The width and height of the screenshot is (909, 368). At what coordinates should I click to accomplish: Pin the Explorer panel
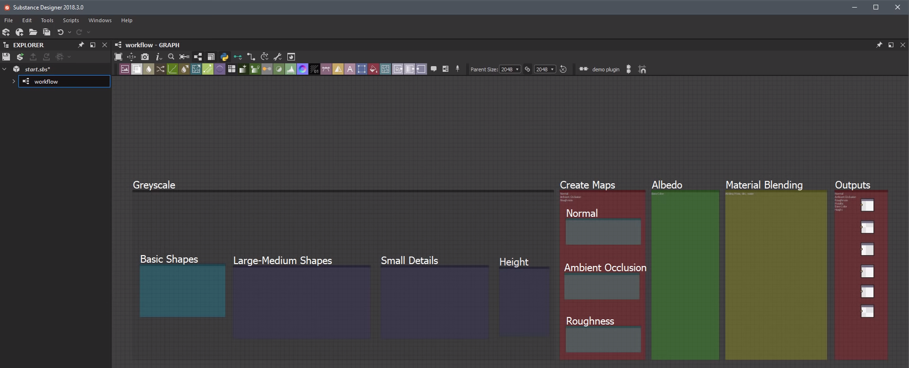[x=81, y=45]
